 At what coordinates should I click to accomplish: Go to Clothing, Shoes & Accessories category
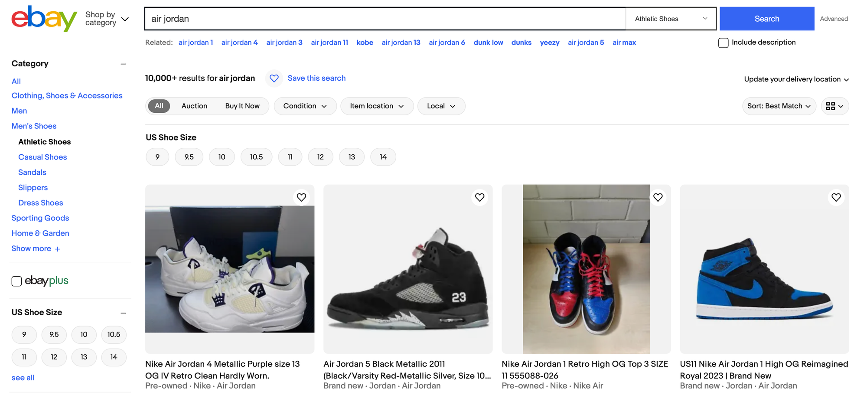click(67, 96)
